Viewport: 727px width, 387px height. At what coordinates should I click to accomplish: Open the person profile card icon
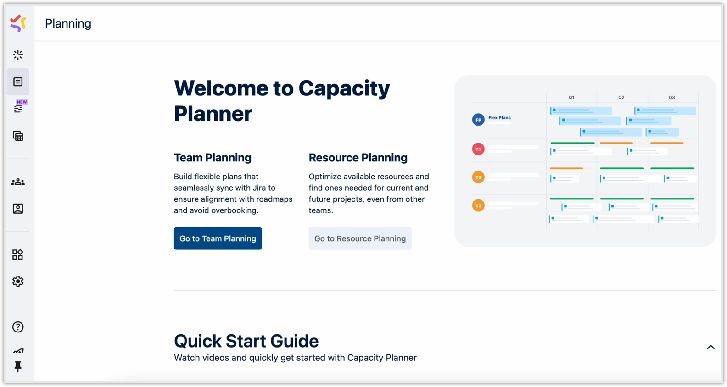tap(18, 209)
